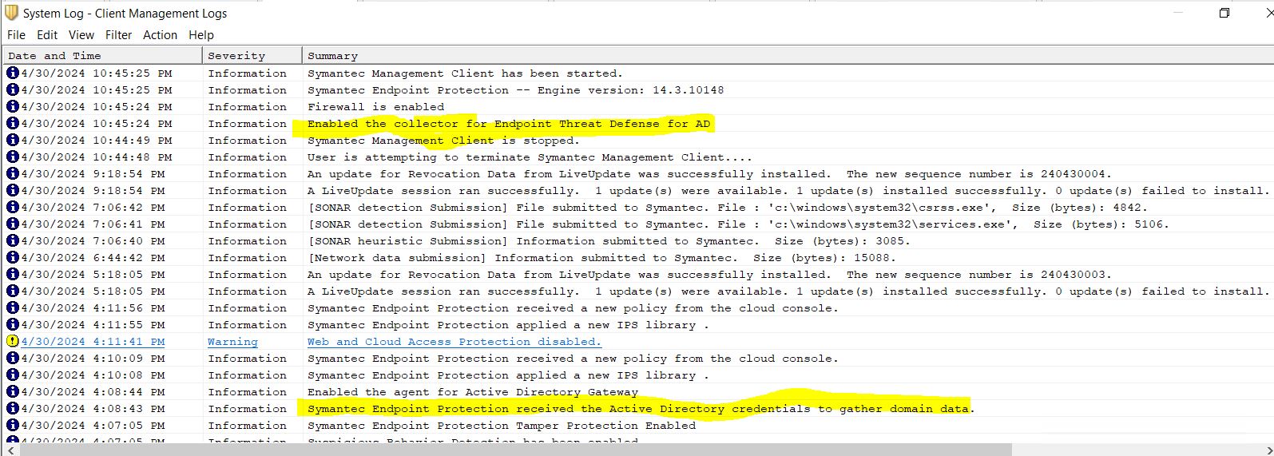Click info icon of the 4:10:09 PM new policy row
This screenshot has width=1274, height=456.
coord(12,358)
